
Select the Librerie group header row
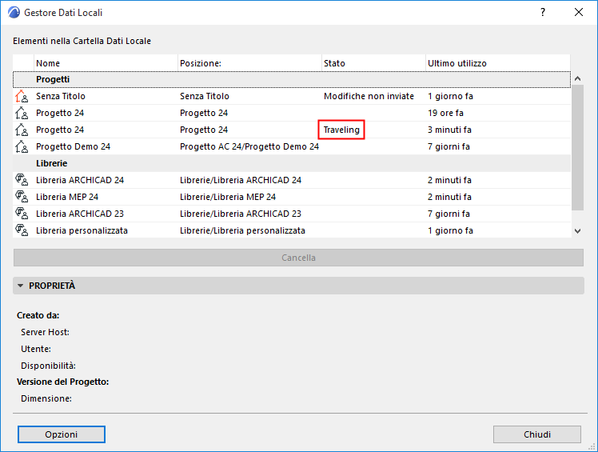tap(292, 163)
